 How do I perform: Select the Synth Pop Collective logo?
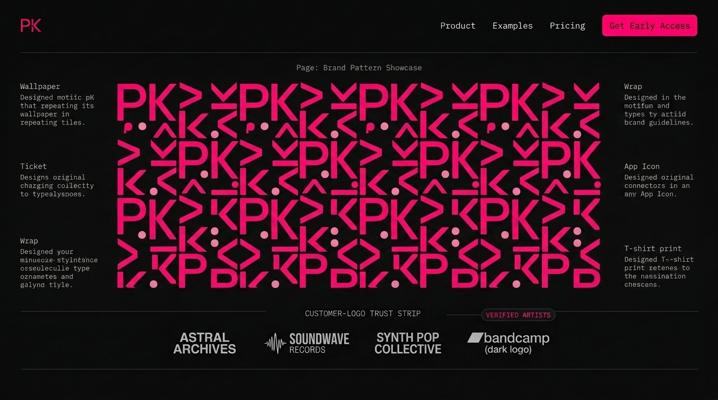pos(408,344)
